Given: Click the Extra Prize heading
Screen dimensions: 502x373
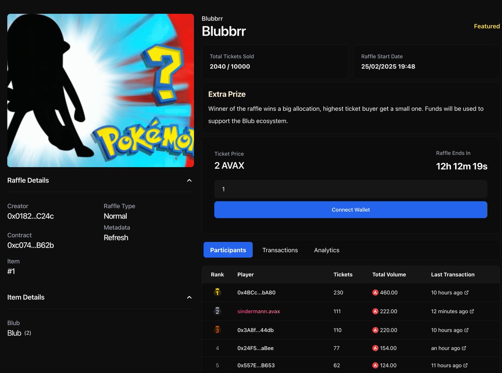Looking at the screenshot, I should tap(227, 94).
